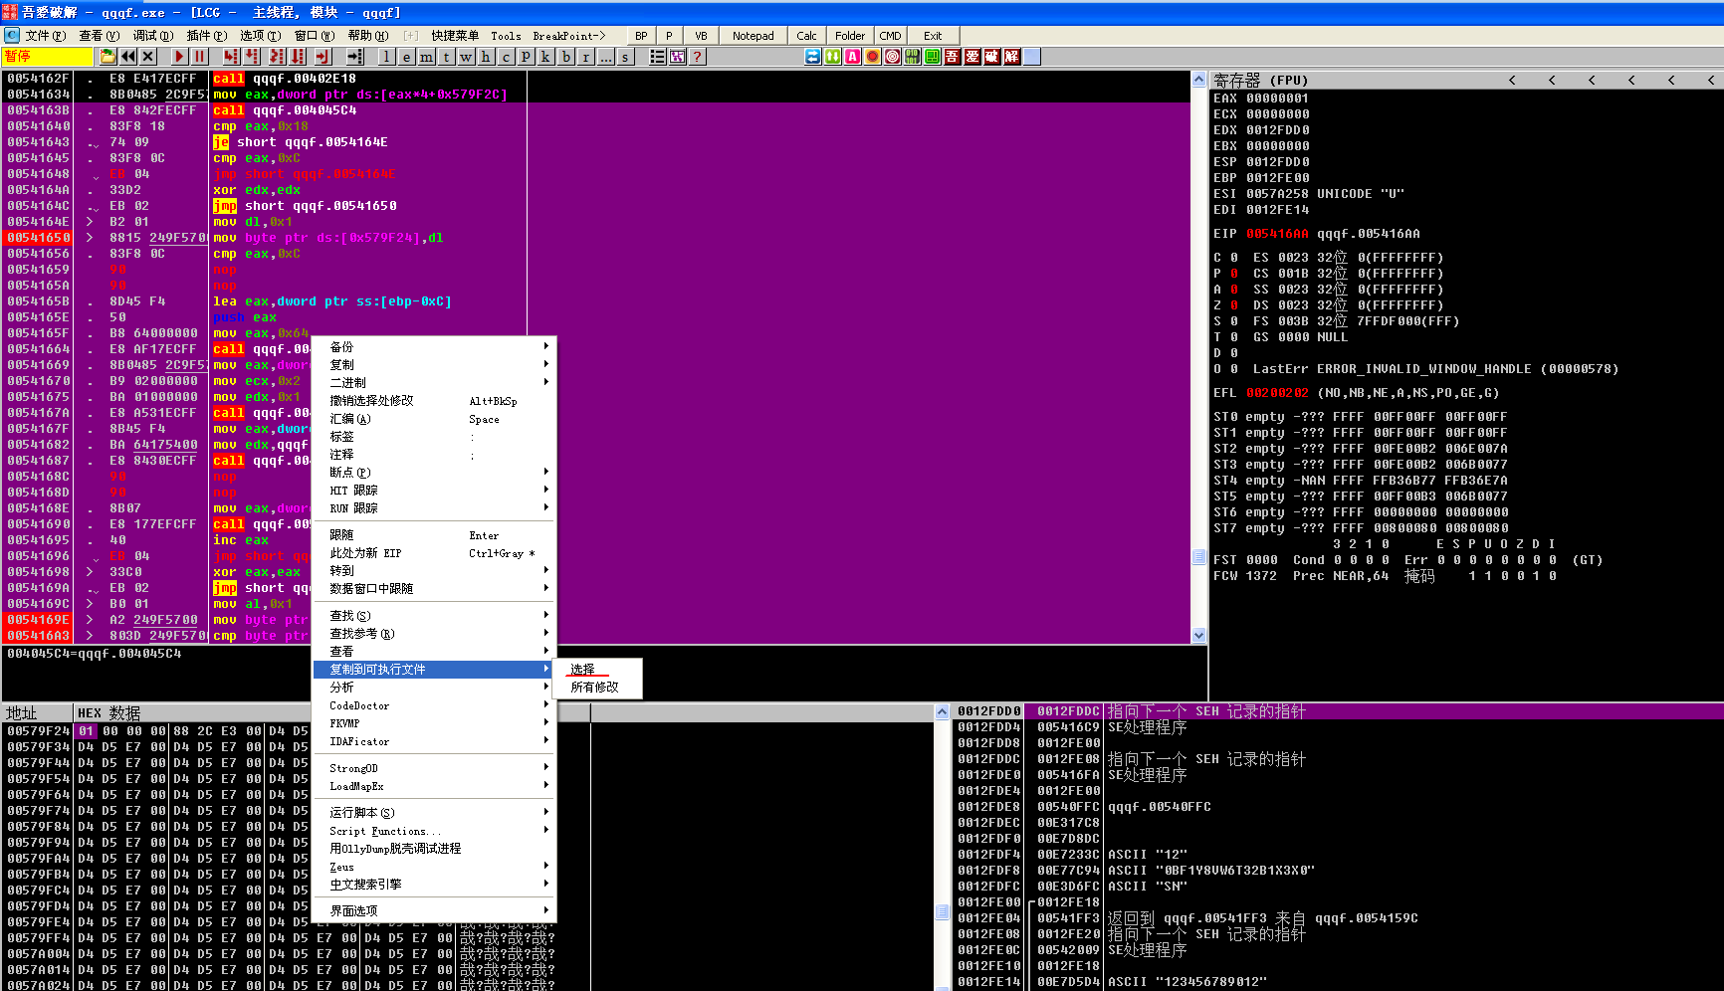Choose 选择 in the copy-to-executable submenu
This screenshot has height=991, width=1724.
(597, 670)
